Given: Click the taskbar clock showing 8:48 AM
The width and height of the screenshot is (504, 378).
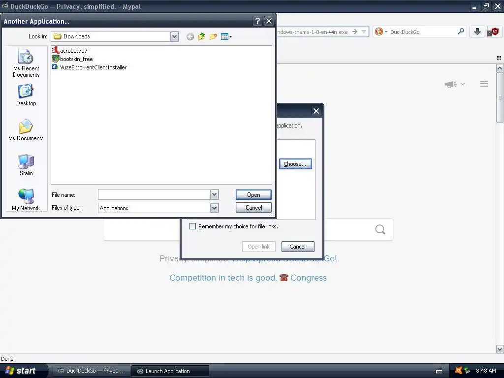Looking at the screenshot, I should pyautogui.click(x=486, y=371).
